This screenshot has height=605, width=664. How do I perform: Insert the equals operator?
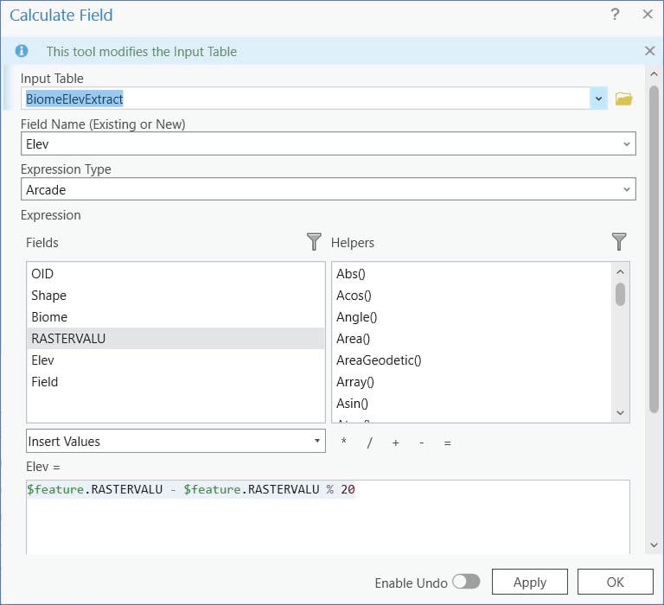pos(447,443)
